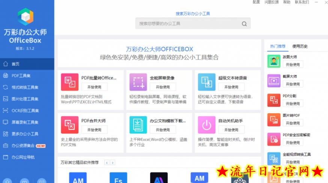Click the 更多办公小工具 grid icon

6,134
